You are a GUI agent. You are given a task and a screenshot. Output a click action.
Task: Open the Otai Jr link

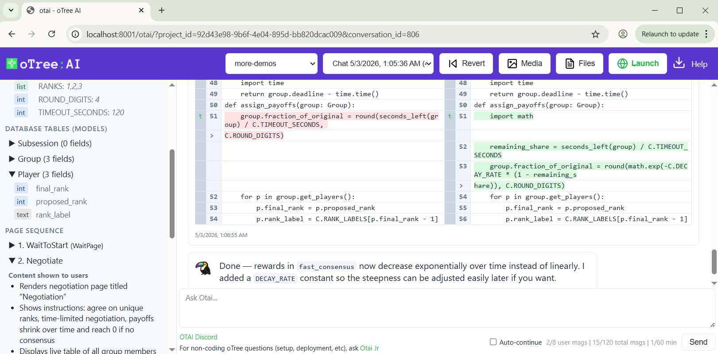[x=369, y=348]
